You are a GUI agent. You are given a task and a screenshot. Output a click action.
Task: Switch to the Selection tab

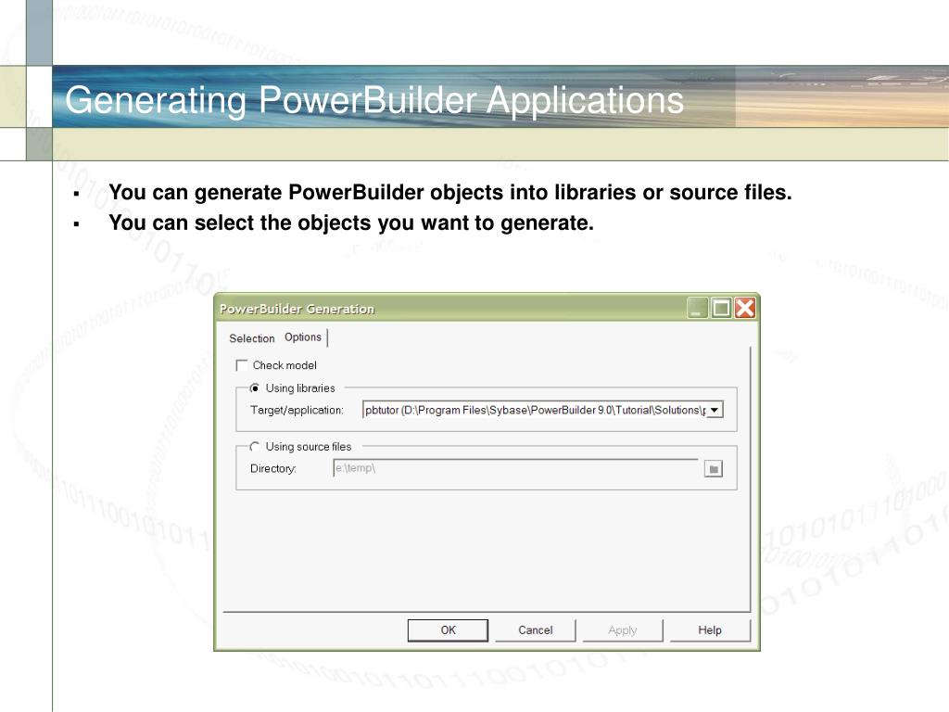(252, 338)
